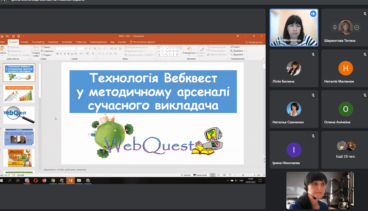Open the Windows notification center icon
Screen dimensions: 368x211
coord(260,180)
